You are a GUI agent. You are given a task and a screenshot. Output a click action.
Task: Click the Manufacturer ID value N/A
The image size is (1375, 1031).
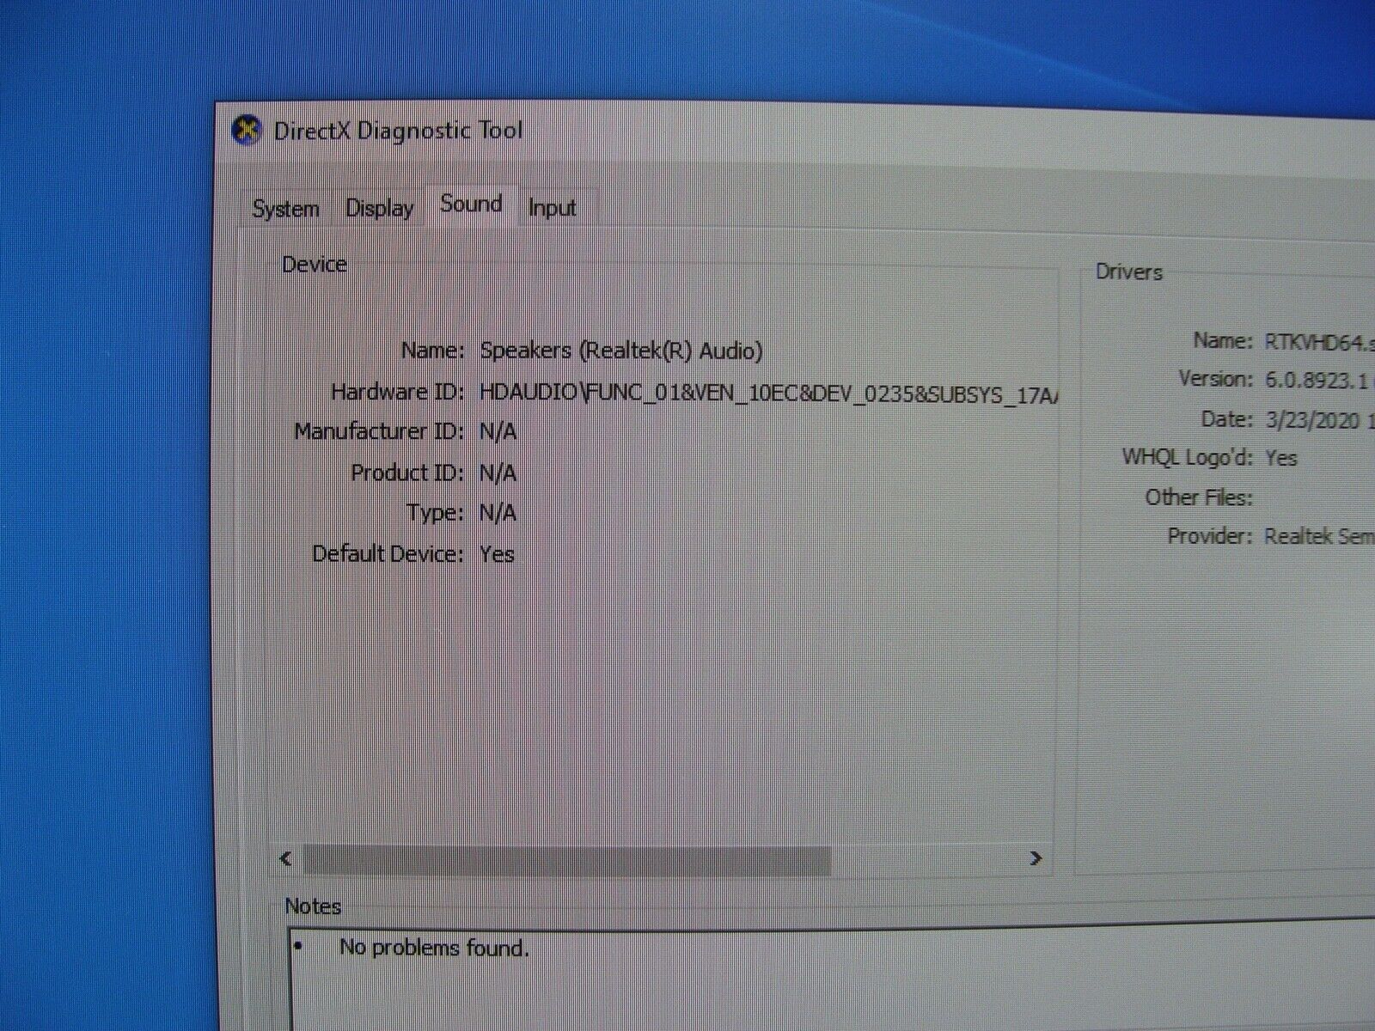click(498, 431)
